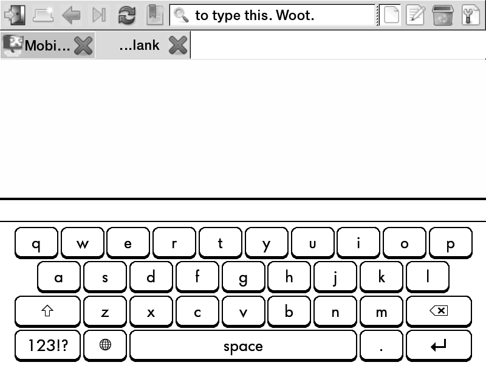Tap the 'f' key on keyboard
Viewport: 486px width, 365px height.
pos(197,277)
